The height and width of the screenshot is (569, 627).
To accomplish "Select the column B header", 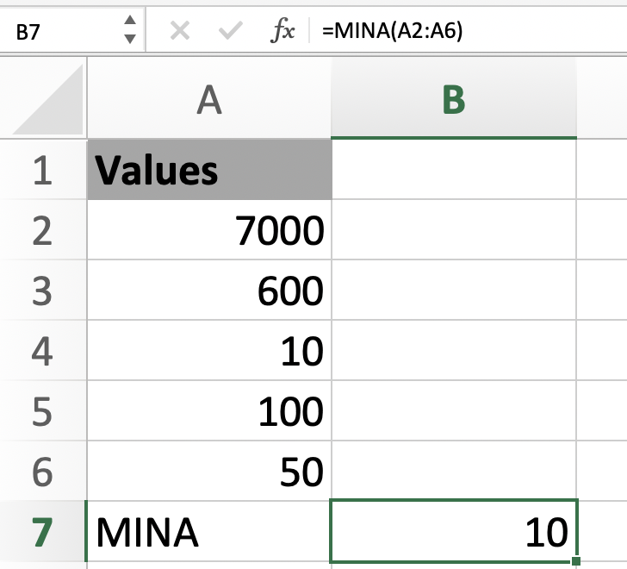I will coord(453,101).
